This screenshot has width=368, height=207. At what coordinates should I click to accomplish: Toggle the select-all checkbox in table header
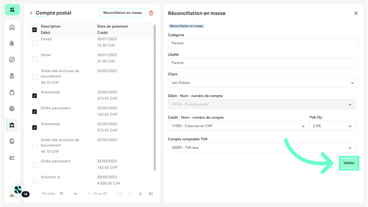pos(34,30)
